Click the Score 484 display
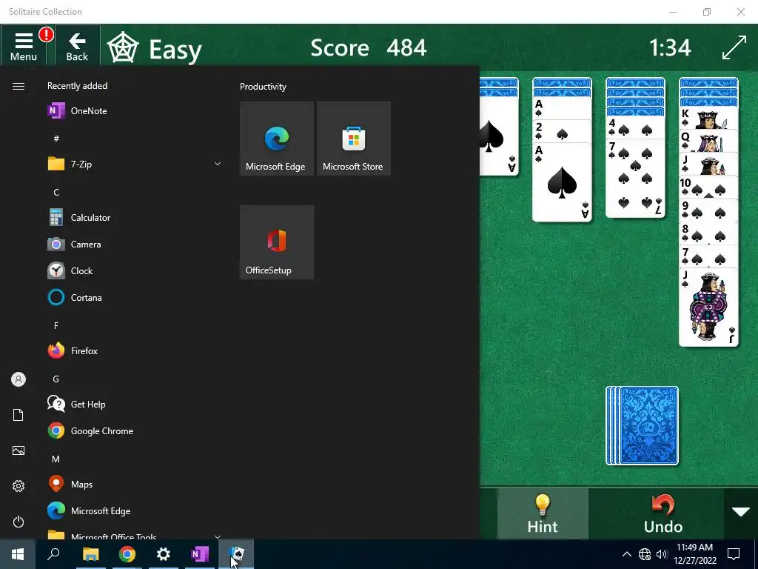The image size is (758, 569). click(369, 48)
